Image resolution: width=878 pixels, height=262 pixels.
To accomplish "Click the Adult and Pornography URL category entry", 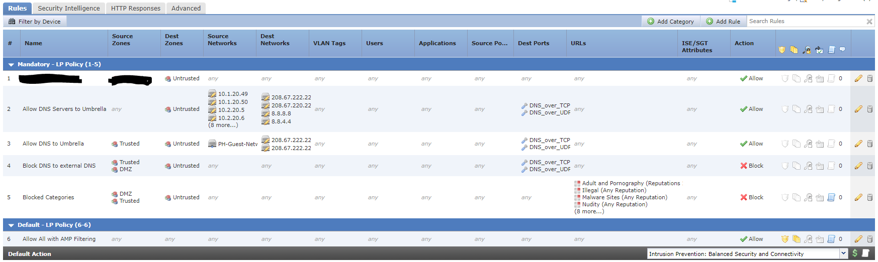I will point(627,183).
